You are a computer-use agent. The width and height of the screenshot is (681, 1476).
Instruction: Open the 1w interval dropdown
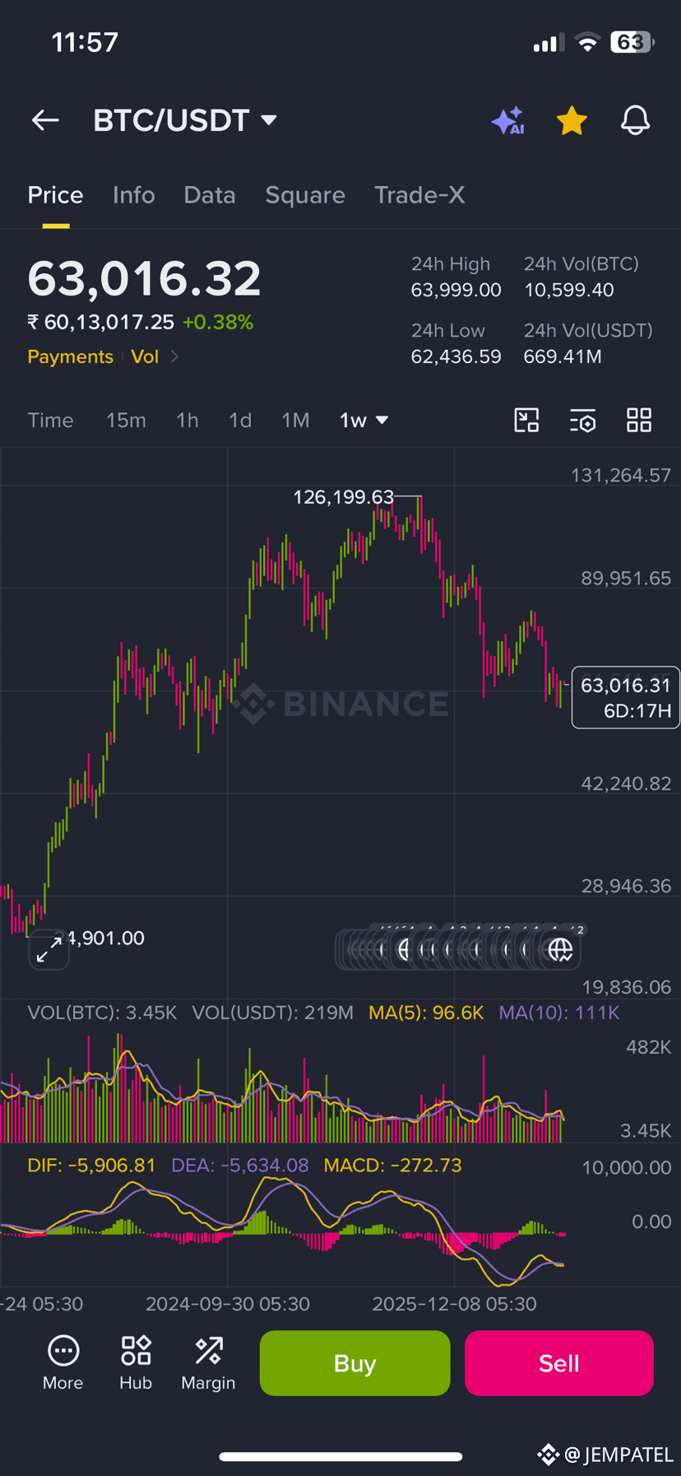click(x=364, y=421)
